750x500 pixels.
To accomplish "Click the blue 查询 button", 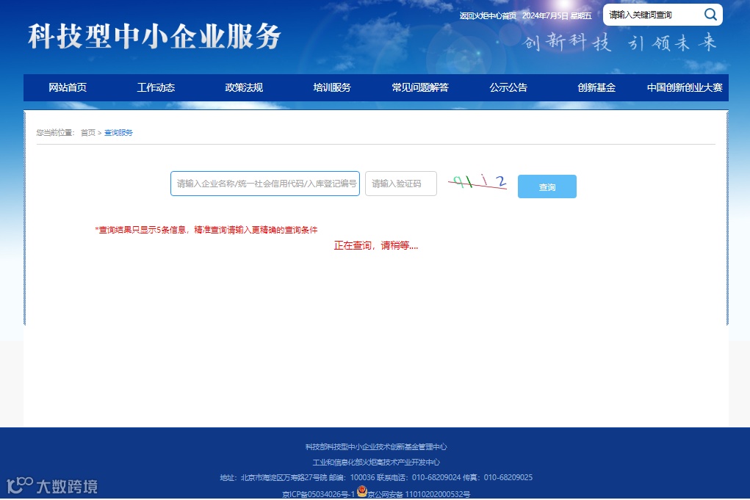I will [x=547, y=186].
